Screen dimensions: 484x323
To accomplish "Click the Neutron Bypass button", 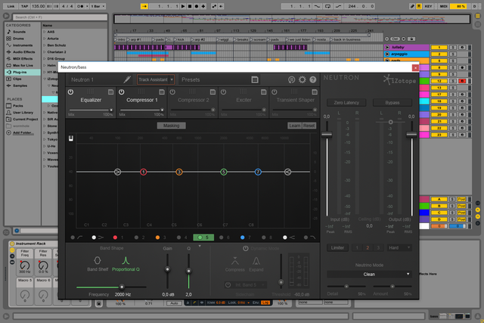I will (x=392, y=103).
